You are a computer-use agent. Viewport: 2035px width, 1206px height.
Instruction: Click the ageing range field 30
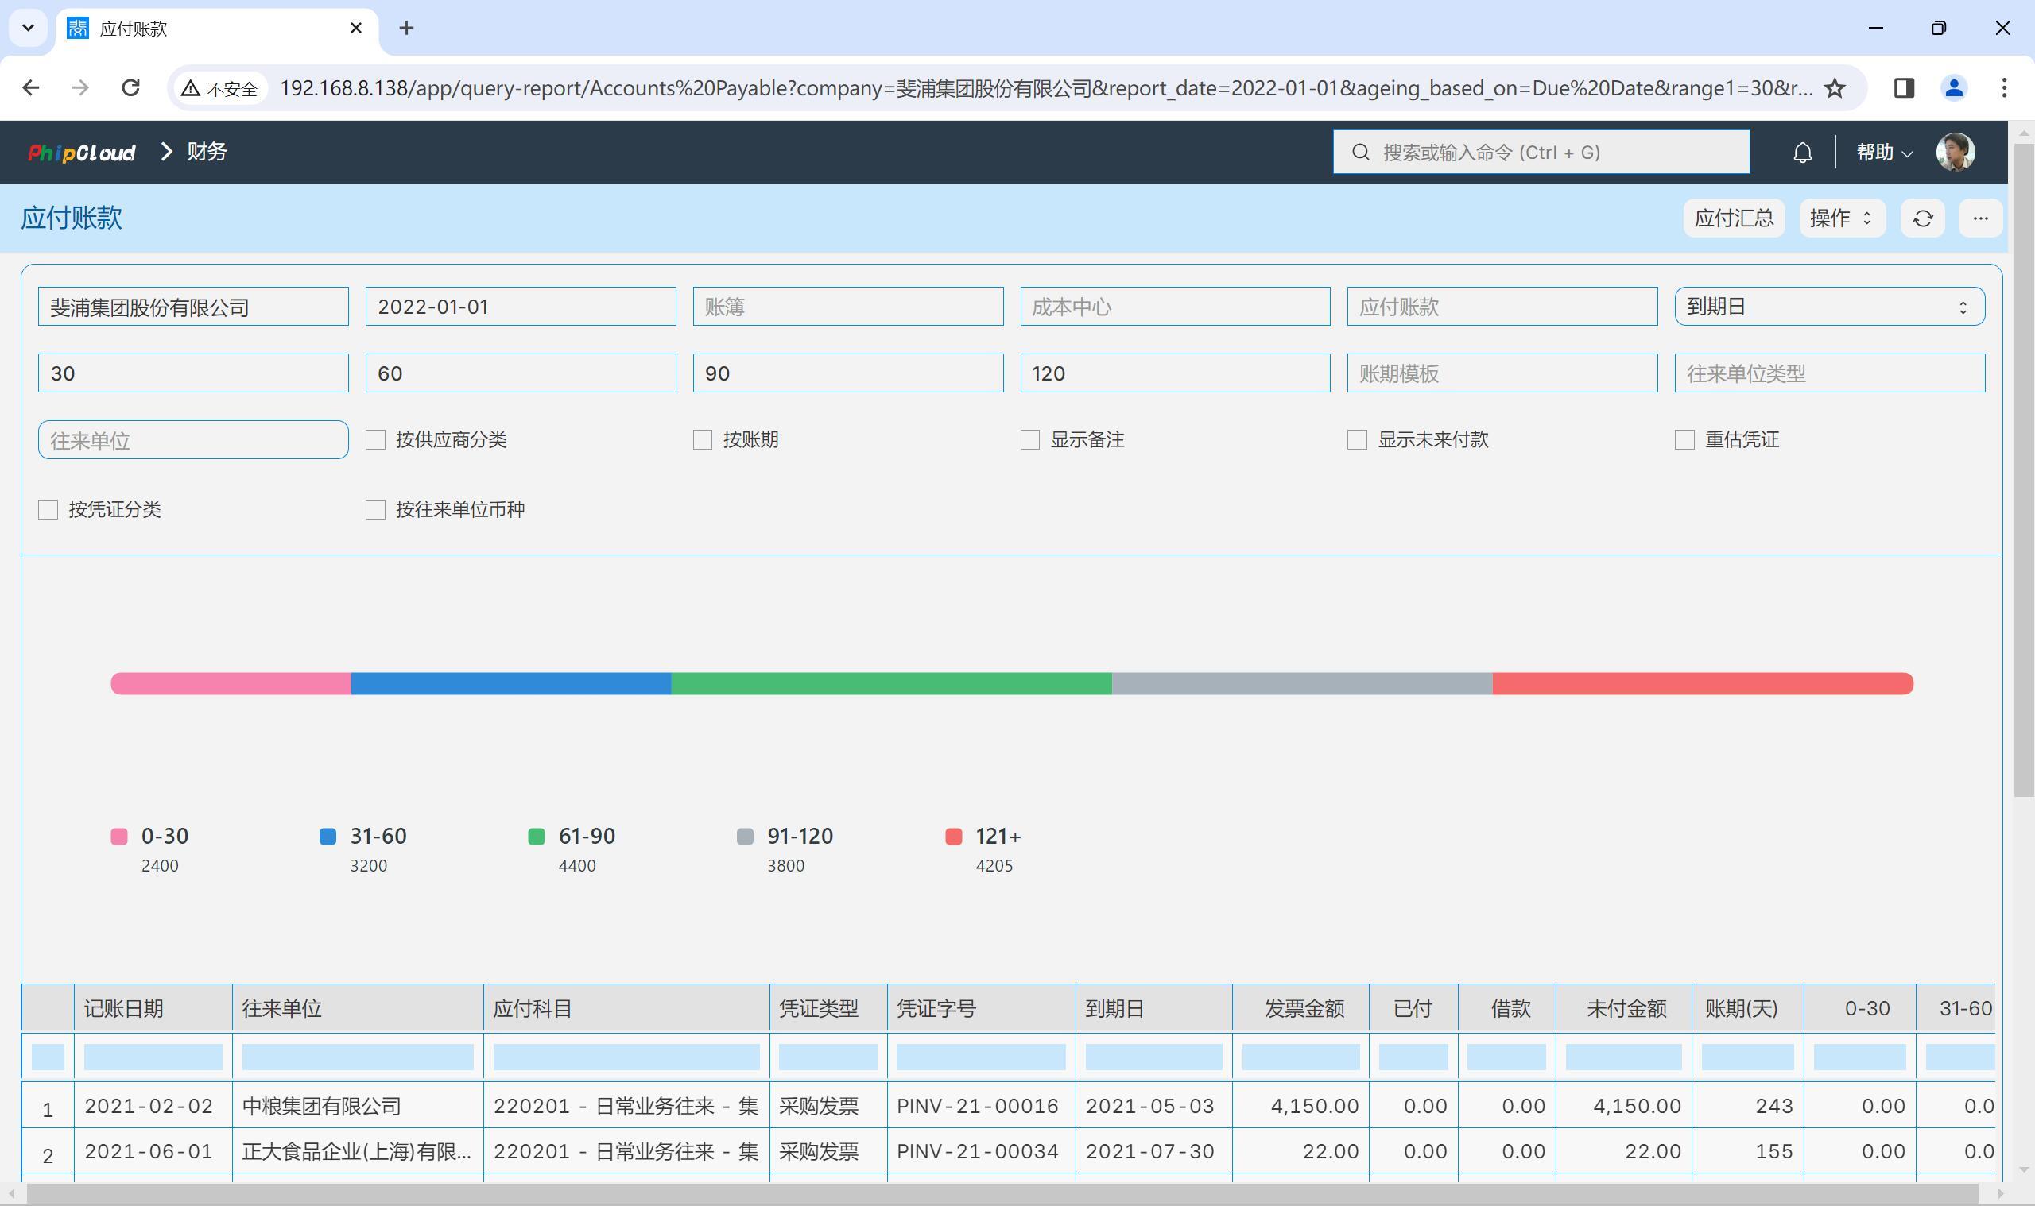[x=193, y=373]
